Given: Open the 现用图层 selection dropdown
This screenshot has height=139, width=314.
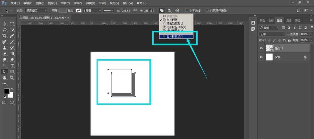Looking at the screenshot, I should click(x=36, y=10).
